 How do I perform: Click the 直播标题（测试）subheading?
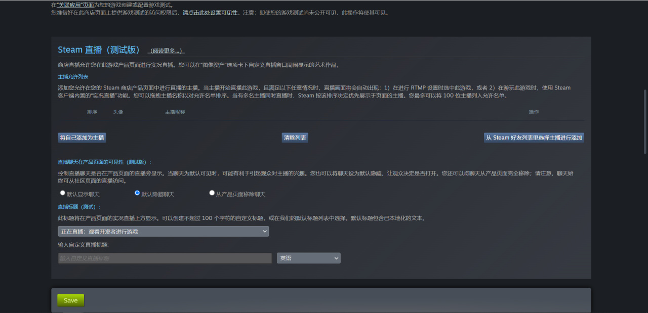tap(79, 206)
